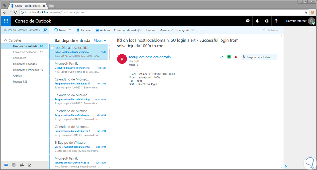Open the Nuevo dropdown arrow

[x=70, y=30]
